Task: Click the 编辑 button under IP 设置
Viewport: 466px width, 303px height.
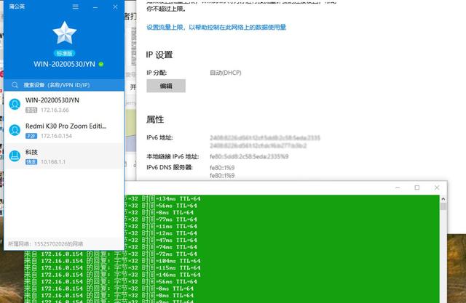Action: [x=166, y=86]
